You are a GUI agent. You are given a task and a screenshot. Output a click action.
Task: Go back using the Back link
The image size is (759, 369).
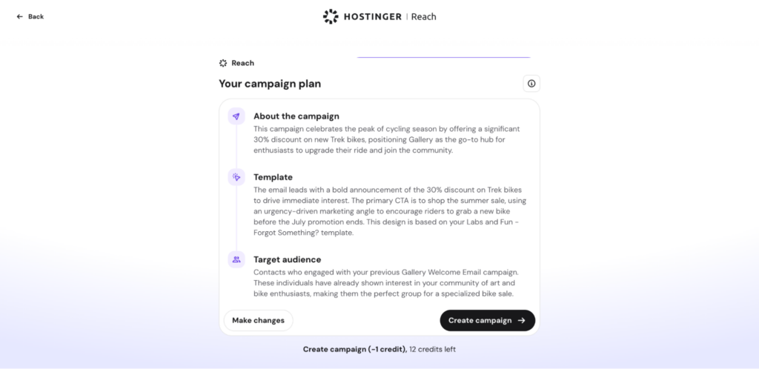point(30,16)
